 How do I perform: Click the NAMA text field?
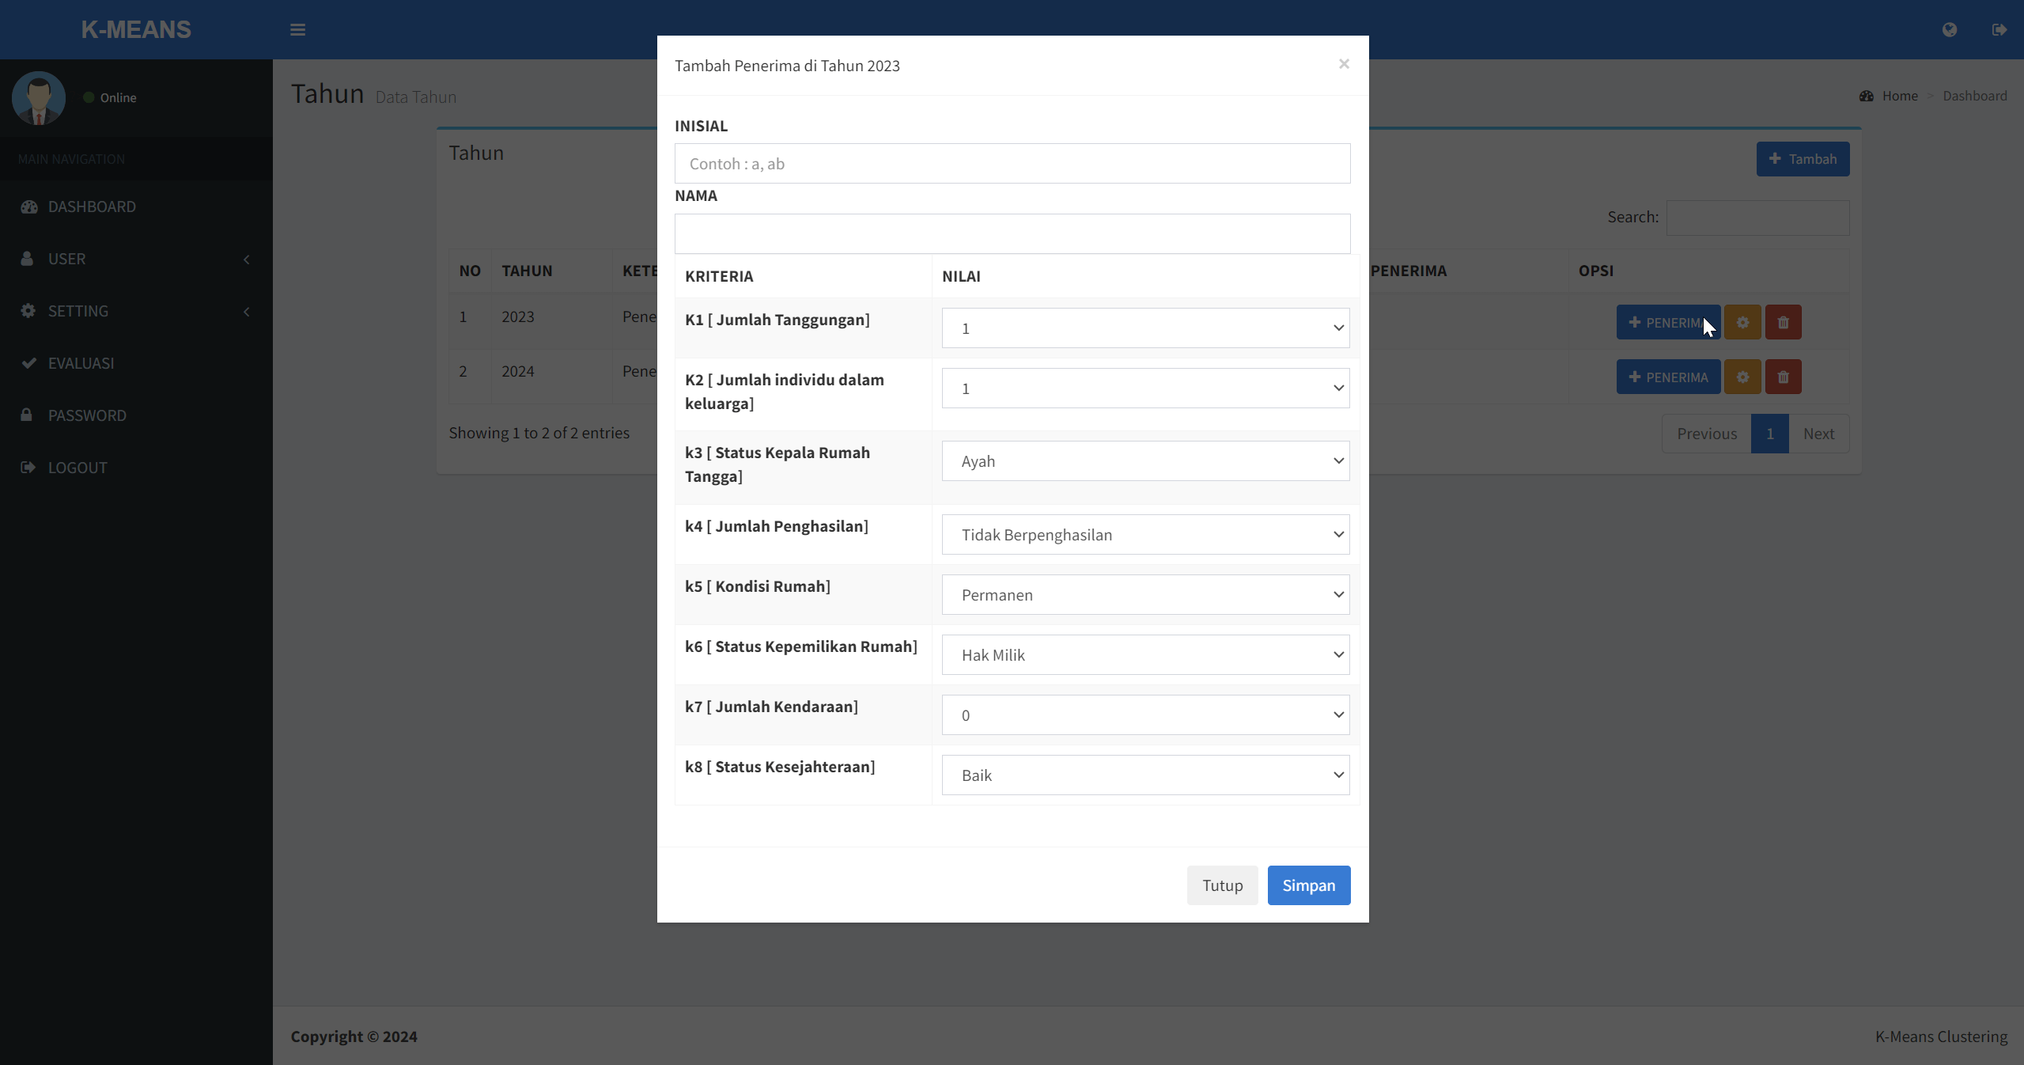[1012, 233]
